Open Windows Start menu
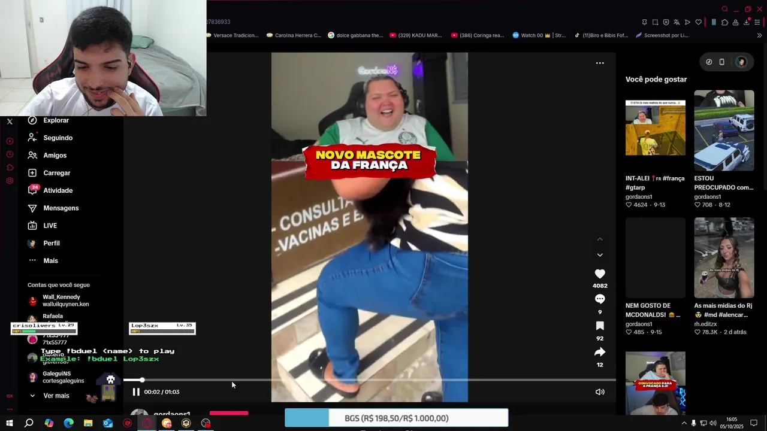 [9, 423]
